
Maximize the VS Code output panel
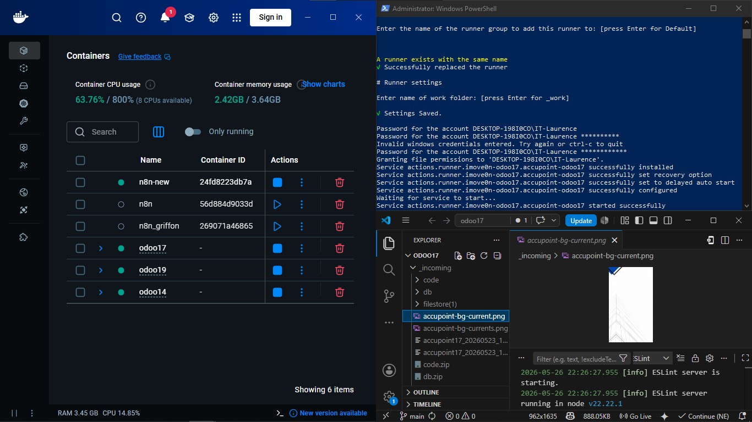click(745, 358)
